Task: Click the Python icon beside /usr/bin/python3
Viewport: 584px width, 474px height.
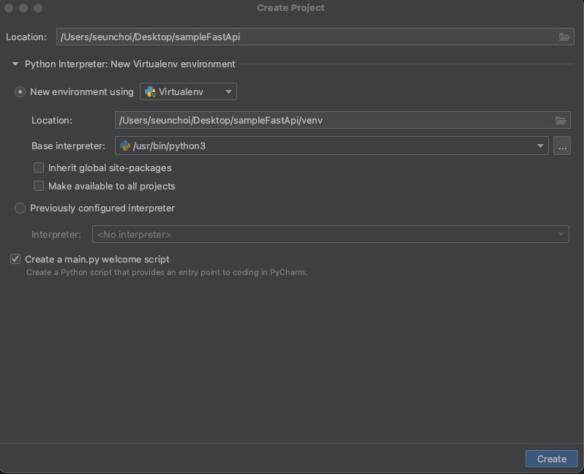Action: pyautogui.click(x=125, y=146)
